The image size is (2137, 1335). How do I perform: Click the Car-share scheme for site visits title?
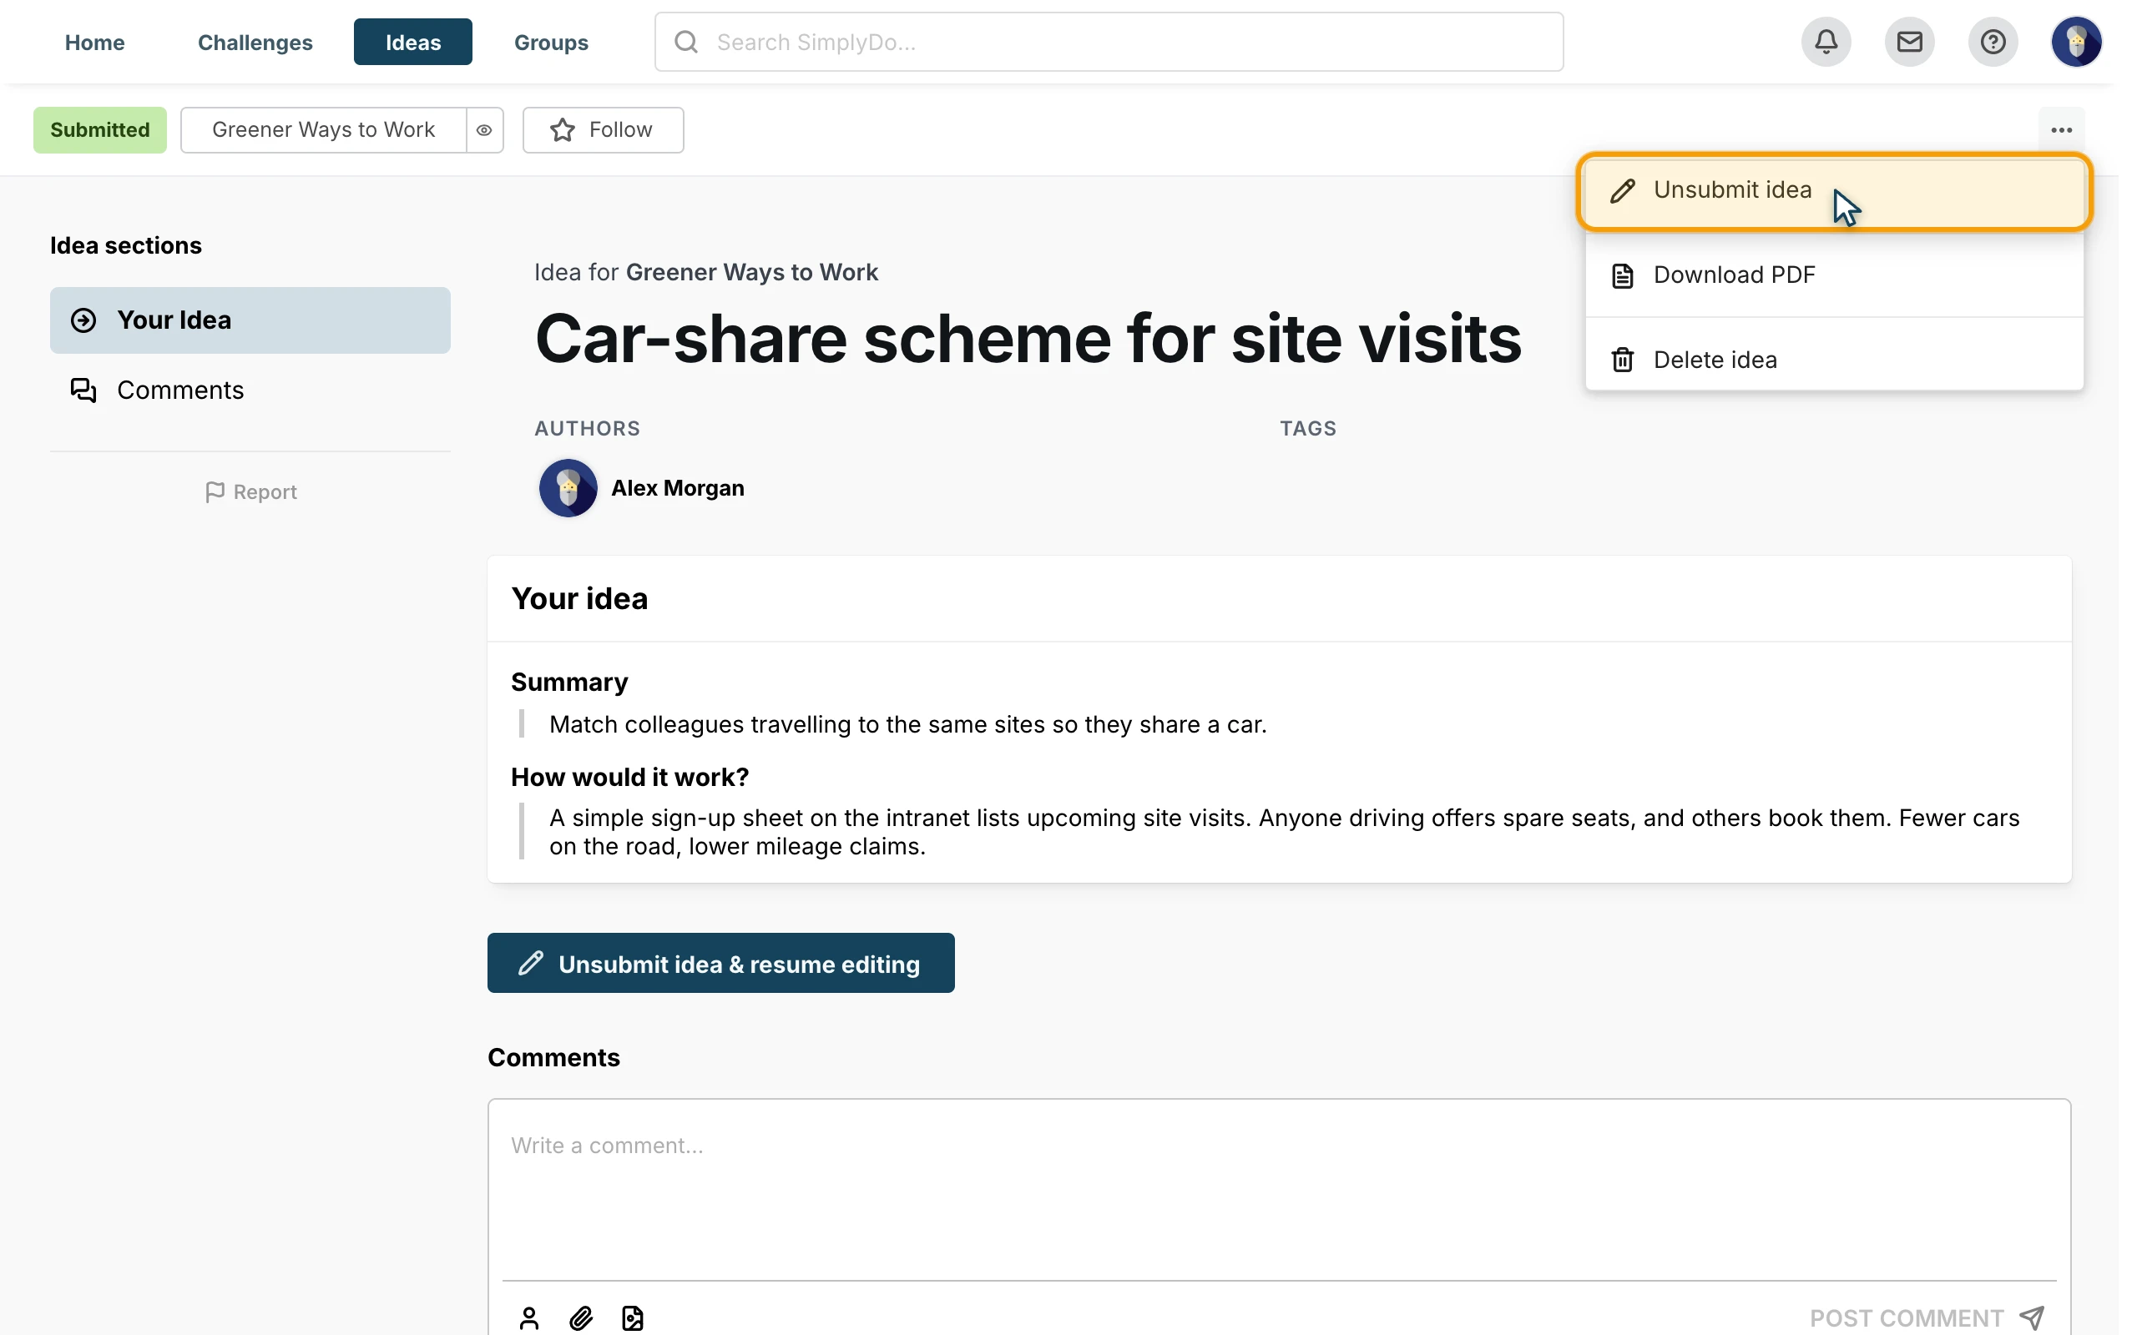1028,338
